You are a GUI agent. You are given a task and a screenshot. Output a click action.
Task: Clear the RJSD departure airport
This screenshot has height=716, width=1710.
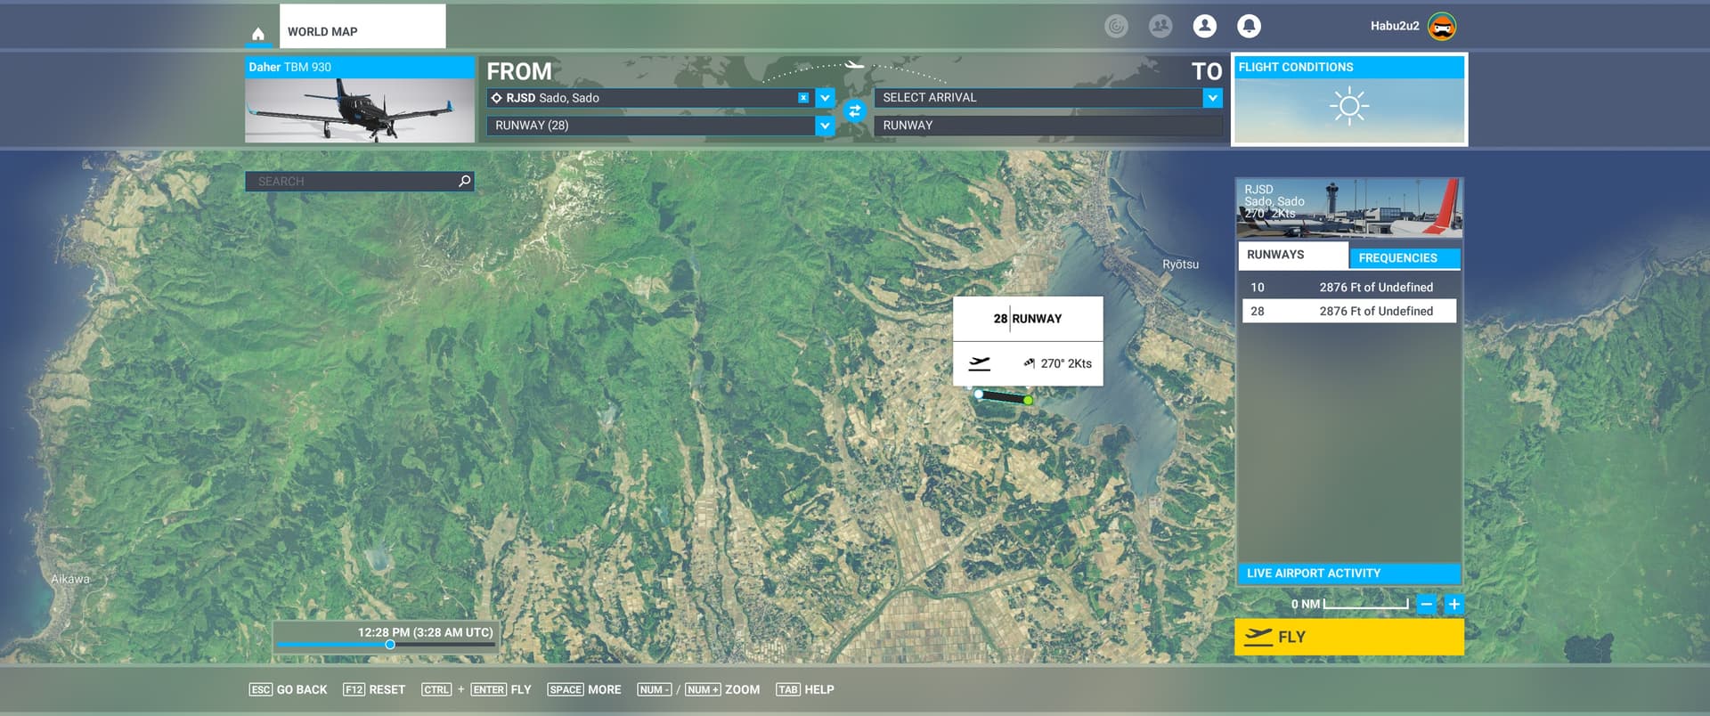coord(803,98)
